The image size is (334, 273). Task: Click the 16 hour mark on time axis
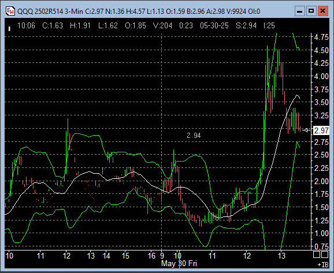pyautogui.click(x=151, y=256)
